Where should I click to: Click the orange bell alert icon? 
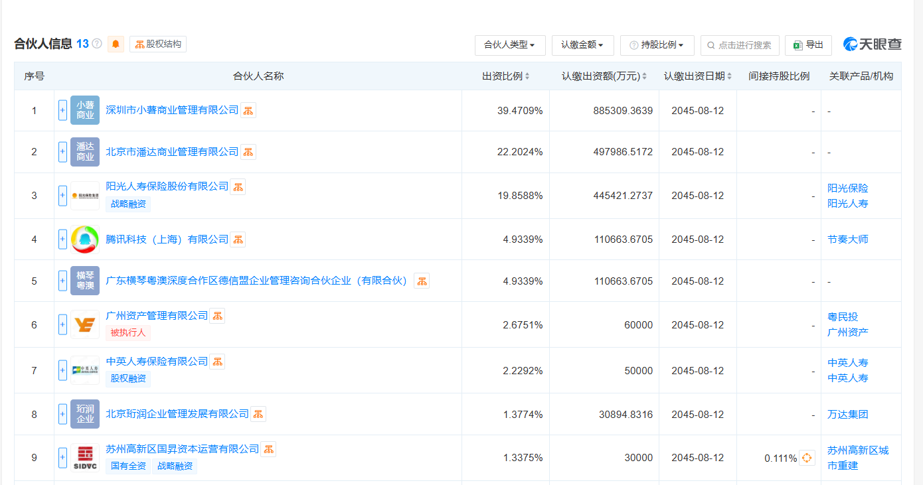[116, 44]
